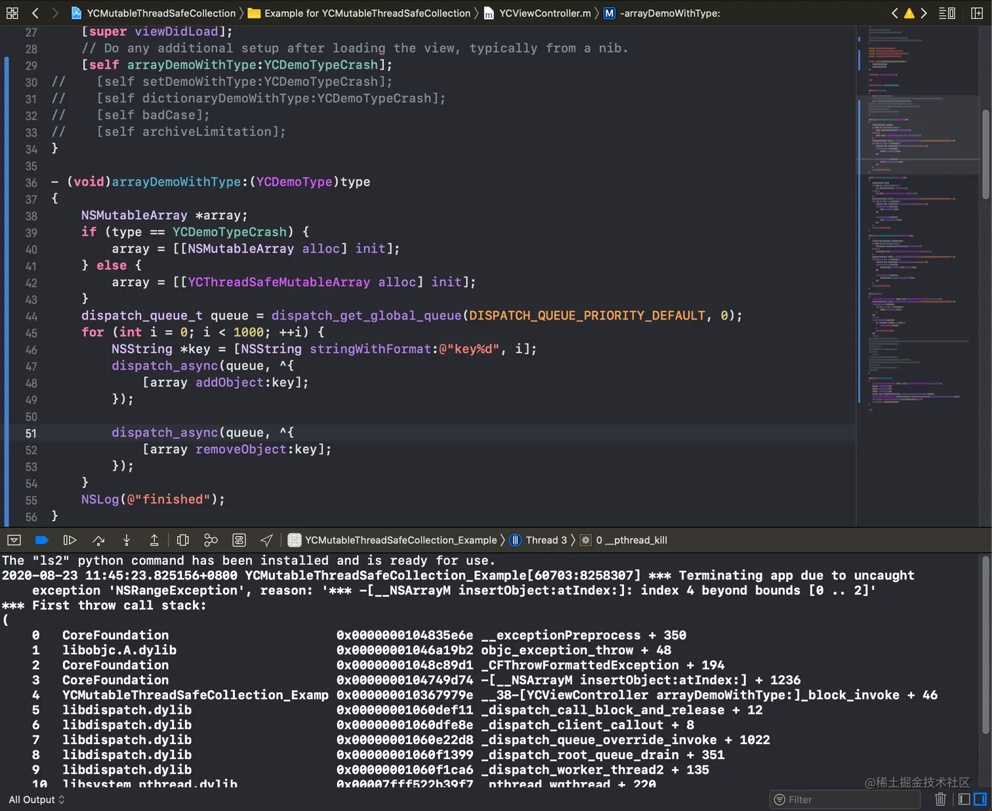Jump to the next issue chevron
This screenshot has height=811, width=992.
924,13
